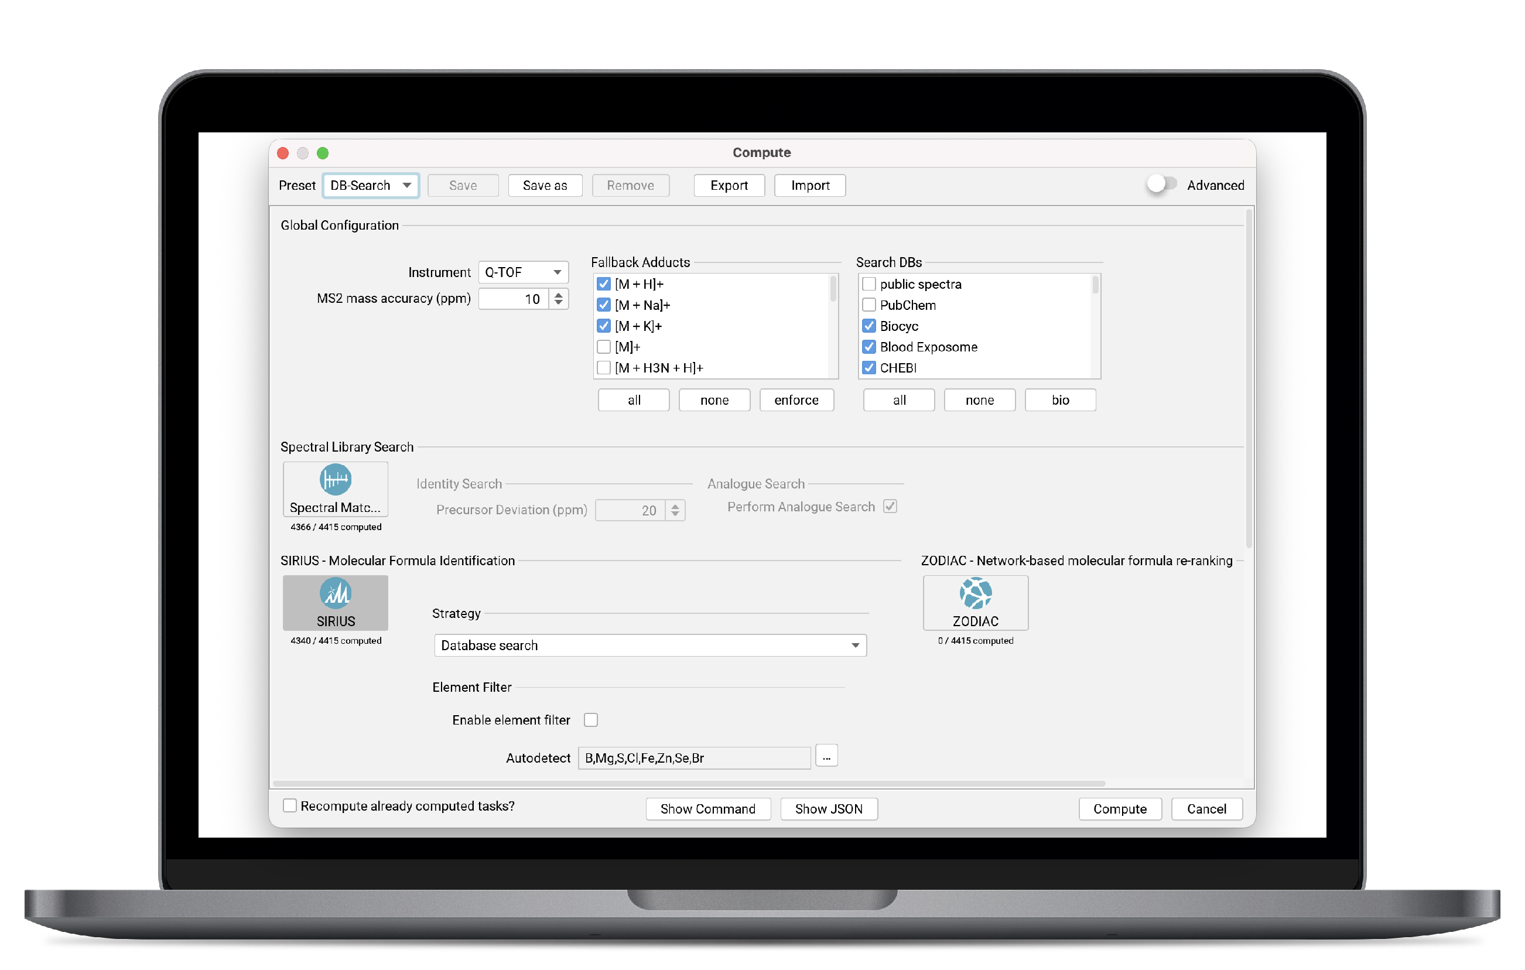Uncheck the [M + H]+ adduct
The width and height of the screenshot is (1525, 970).
[x=604, y=284]
